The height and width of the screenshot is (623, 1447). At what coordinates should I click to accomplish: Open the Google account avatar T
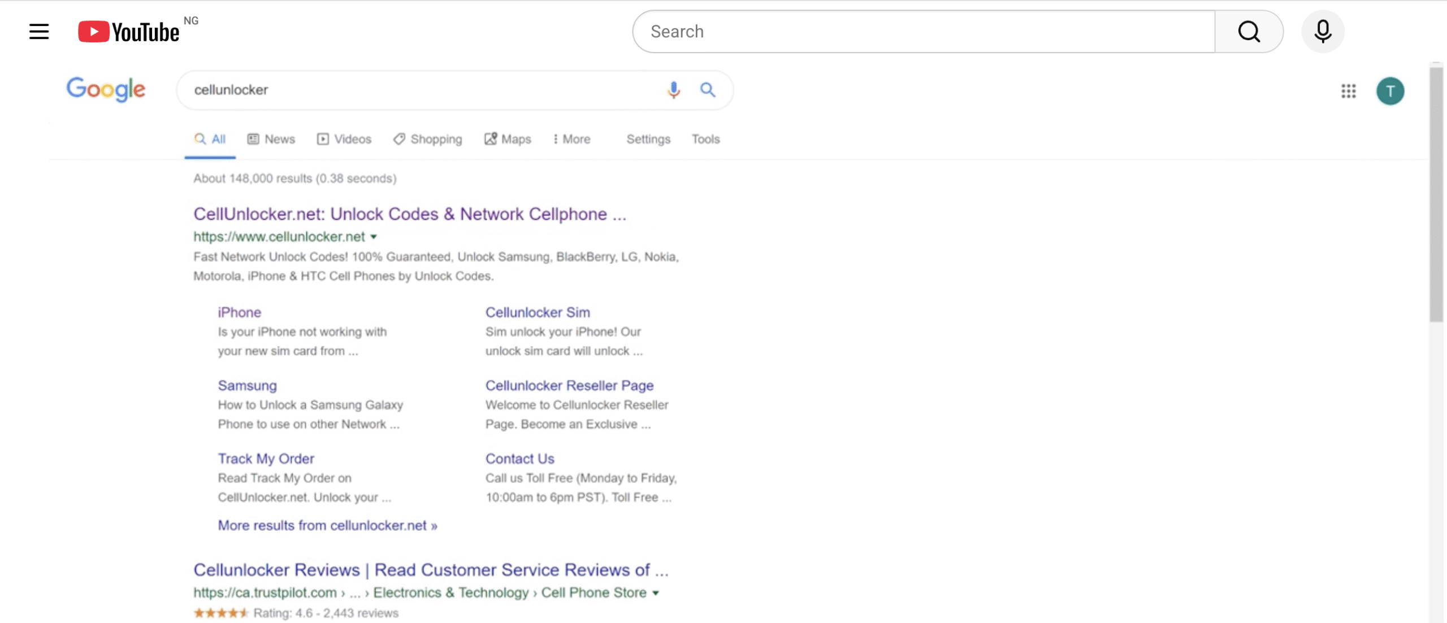[x=1390, y=91]
